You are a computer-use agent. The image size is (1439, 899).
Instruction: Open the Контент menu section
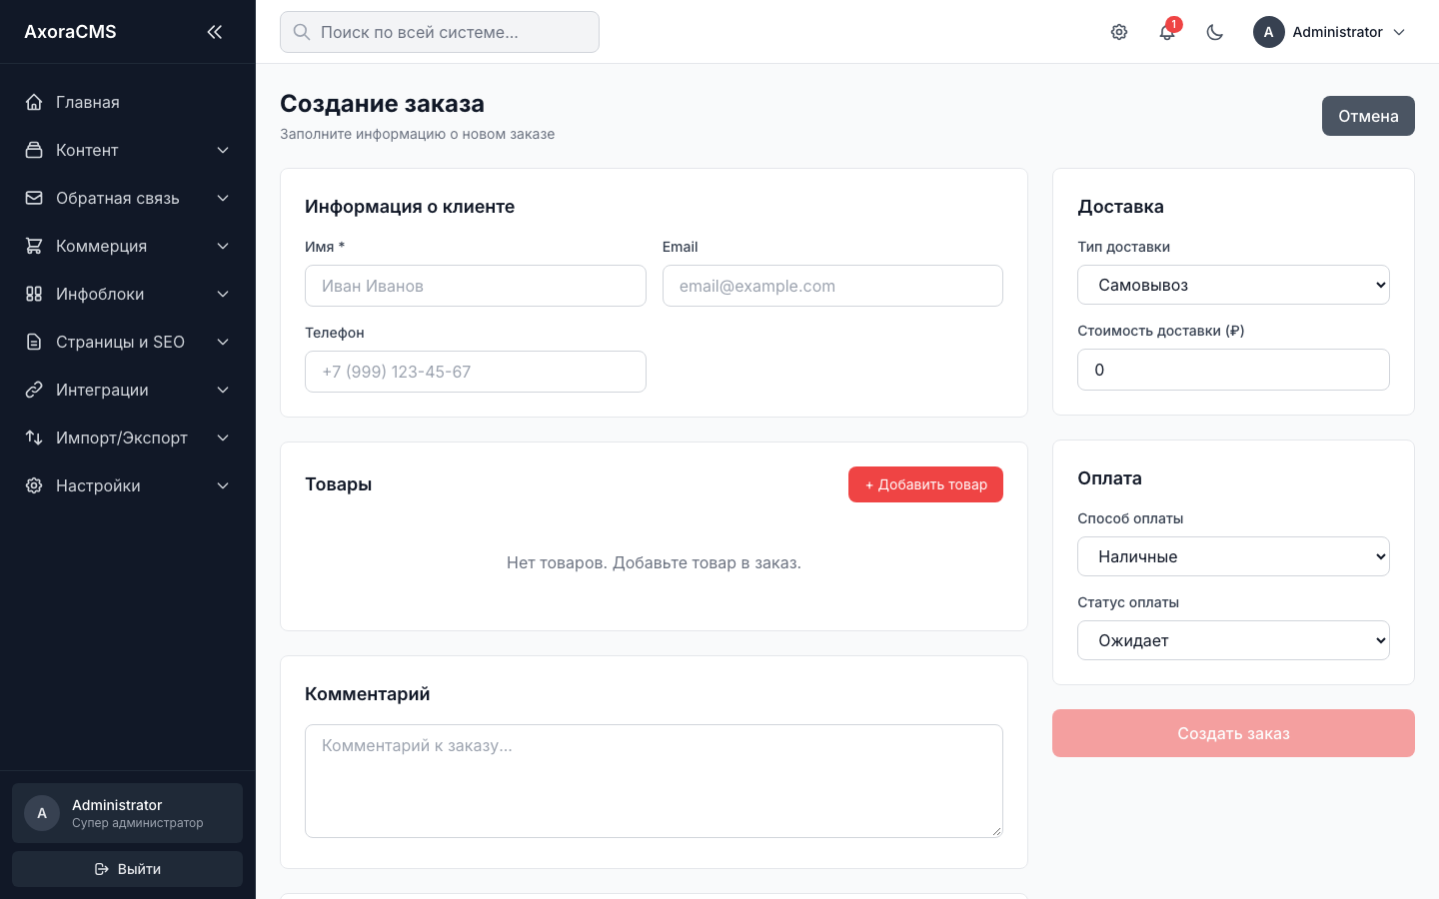click(x=128, y=150)
